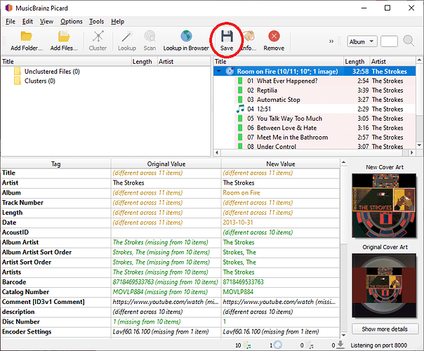Select the Disc Number tag row
Viewport: 424px width, 351px height.
click(171, 322)
